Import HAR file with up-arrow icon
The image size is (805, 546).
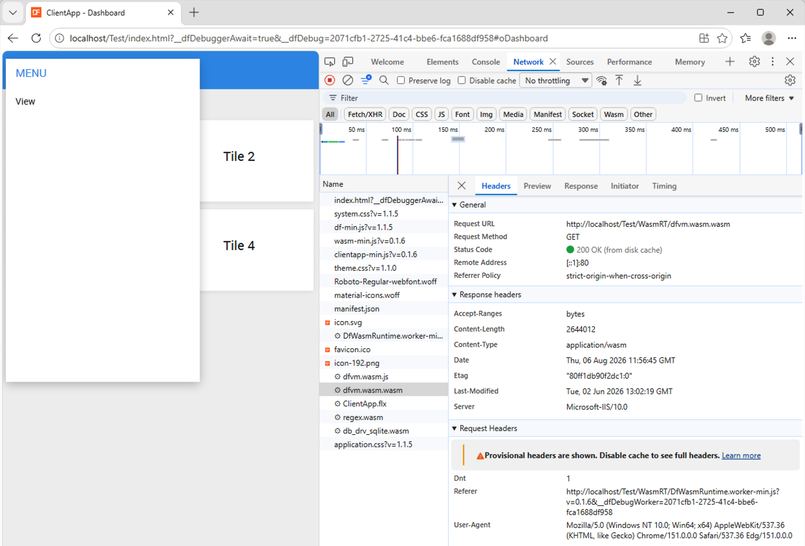619,81
